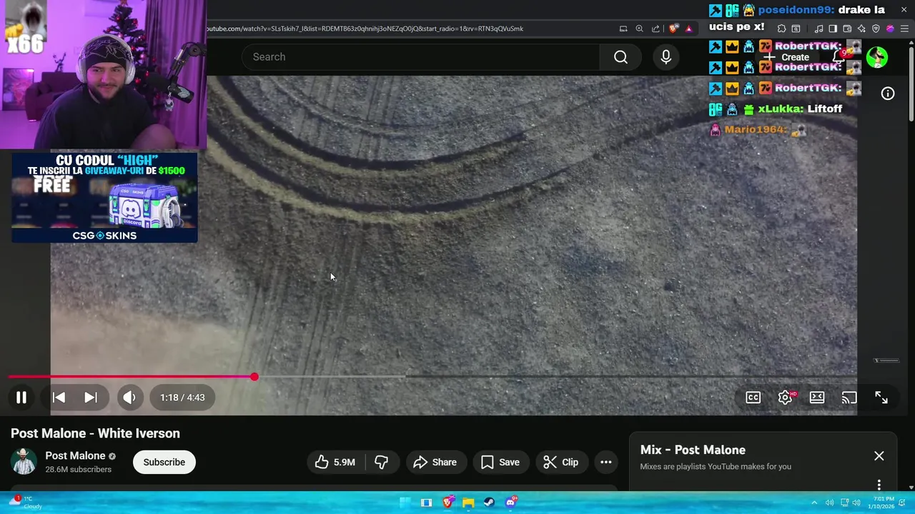Open Brave browser from taskbar
Image resolution: width=915 pixels, height=514 pixels.
[448, 503]
